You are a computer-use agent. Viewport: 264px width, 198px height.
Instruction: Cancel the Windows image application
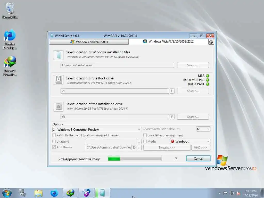pyautogui.click(x=198, y=159)
